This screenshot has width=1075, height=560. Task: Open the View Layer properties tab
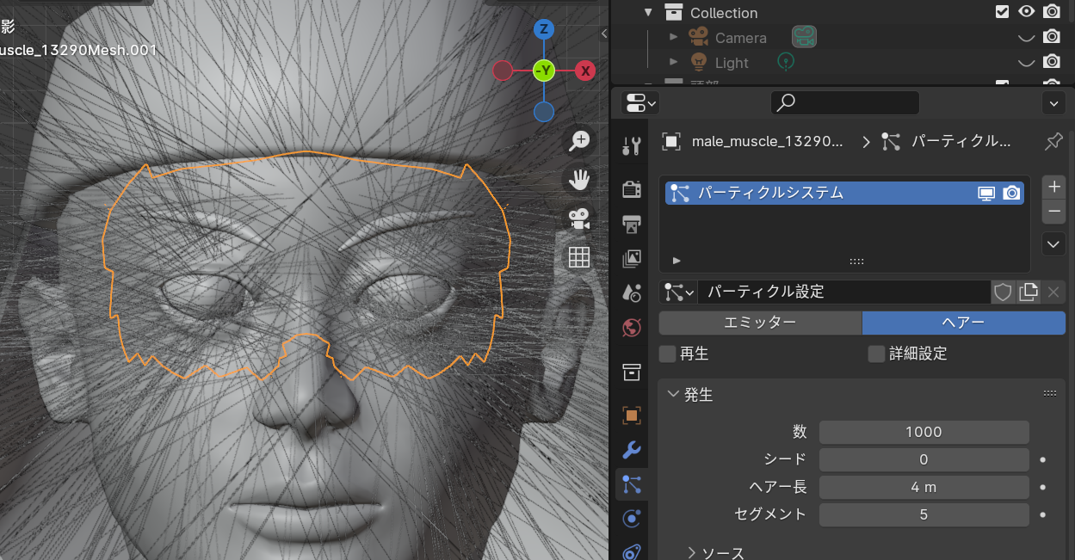(x=632, y=258)
